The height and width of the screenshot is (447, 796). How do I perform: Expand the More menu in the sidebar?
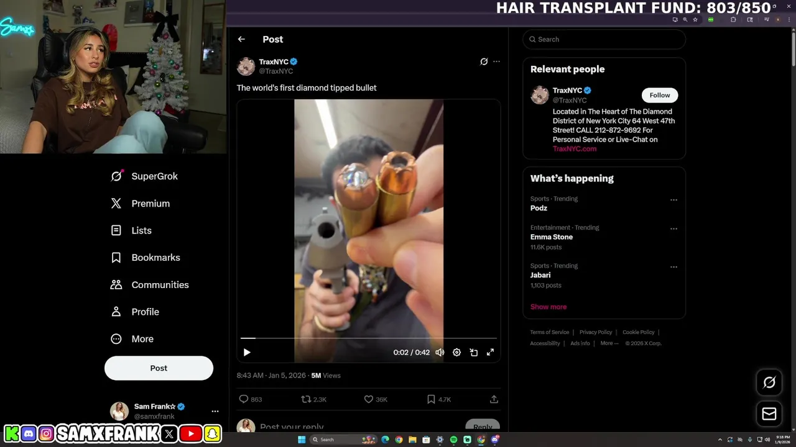(132, 339)
